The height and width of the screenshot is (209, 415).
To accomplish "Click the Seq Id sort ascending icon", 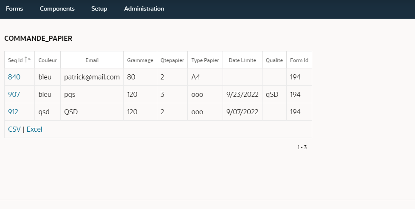I will pos(28,60).
